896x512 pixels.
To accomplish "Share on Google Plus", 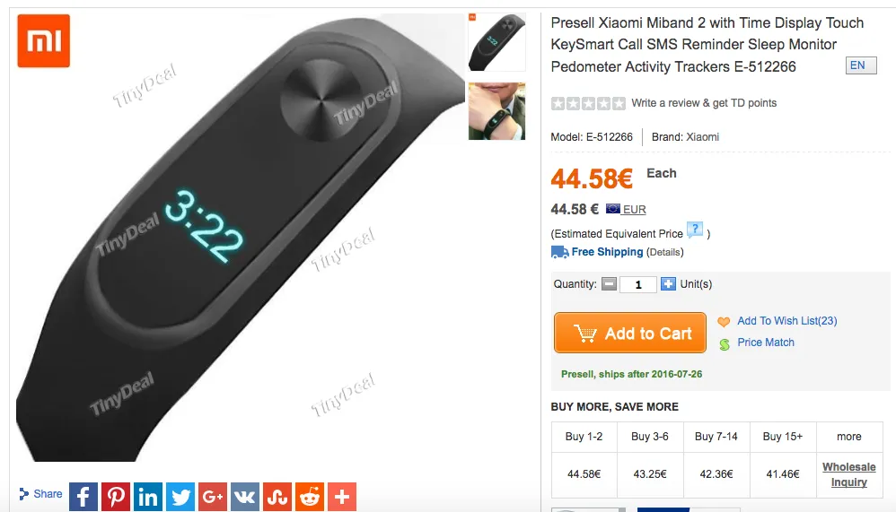I will click(x=213, y=497).
